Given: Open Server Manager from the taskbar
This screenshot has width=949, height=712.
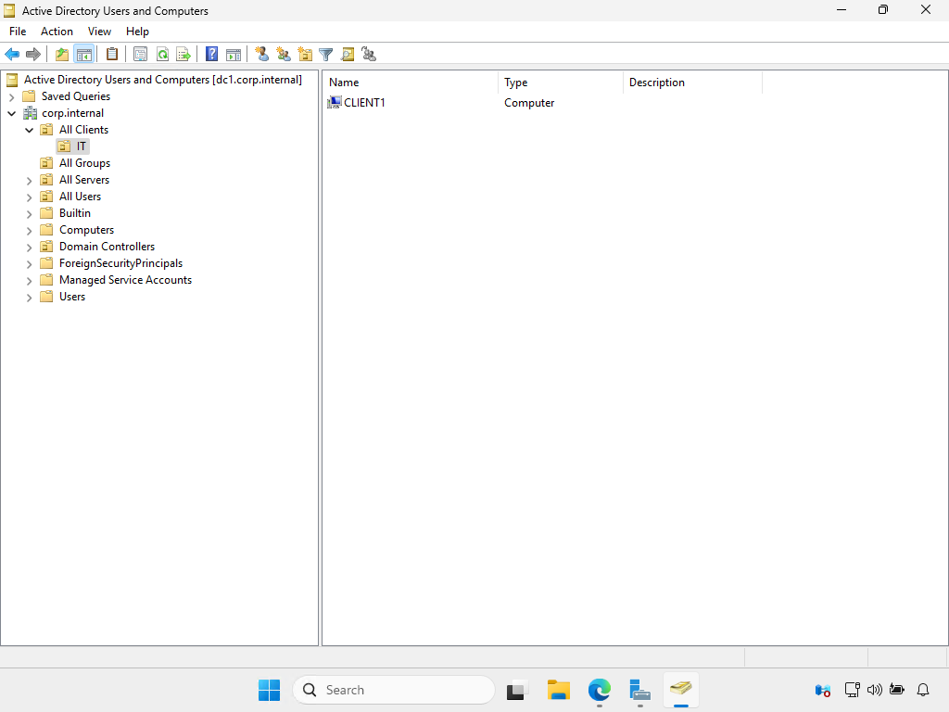Looking at the screenshot, I should (x=639, y=690).
